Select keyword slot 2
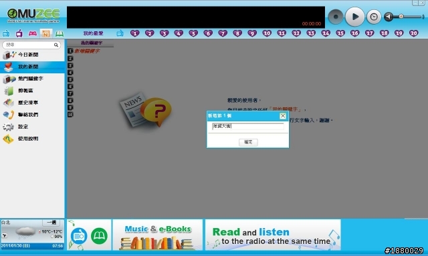 [70, 59]
